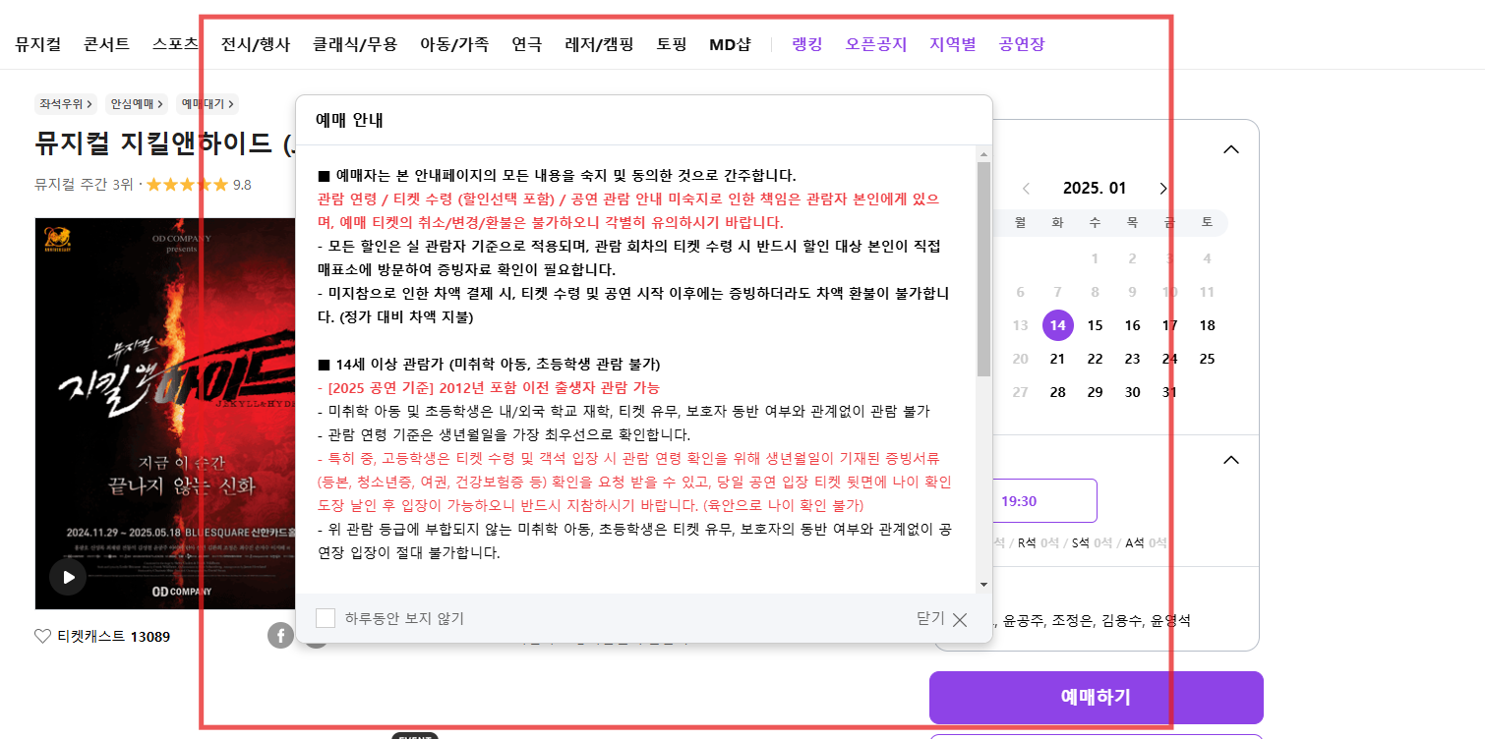Image resolution: width=1485 pixels, height=739 pixels.
Task: Collapse the date selection section chevron
Action: click(1230, 149)
